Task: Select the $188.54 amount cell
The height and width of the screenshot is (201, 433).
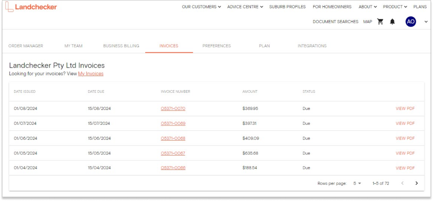Action: pyautogui.click(x=249, y=168)
